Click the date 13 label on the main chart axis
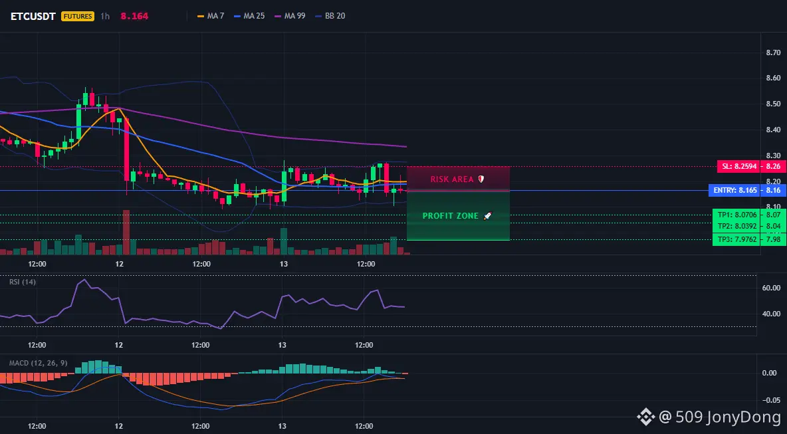 pyautogui.click(x=284, y=264)
